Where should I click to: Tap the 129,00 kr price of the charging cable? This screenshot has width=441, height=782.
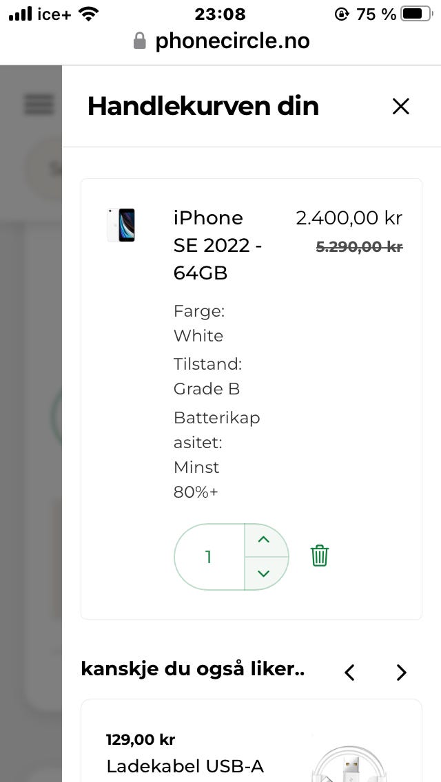[x=141, y=740]
